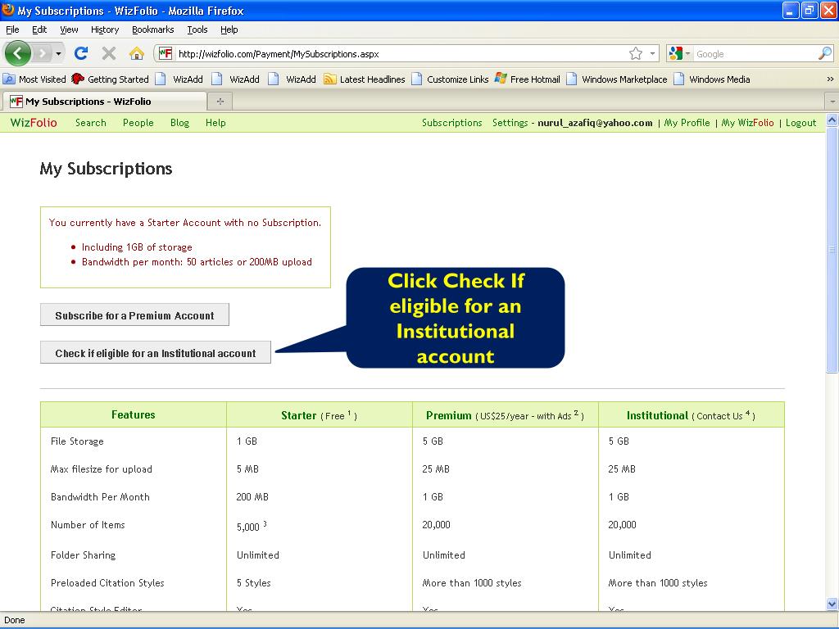Click the 'Preloaded Citation Styles' row label
The height and width of the screenshot is (629, 839).
107,583
